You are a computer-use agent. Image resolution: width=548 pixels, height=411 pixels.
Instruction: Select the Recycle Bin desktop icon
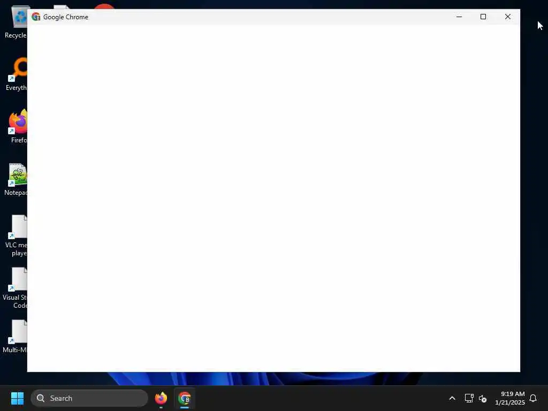tap(17, 22)
